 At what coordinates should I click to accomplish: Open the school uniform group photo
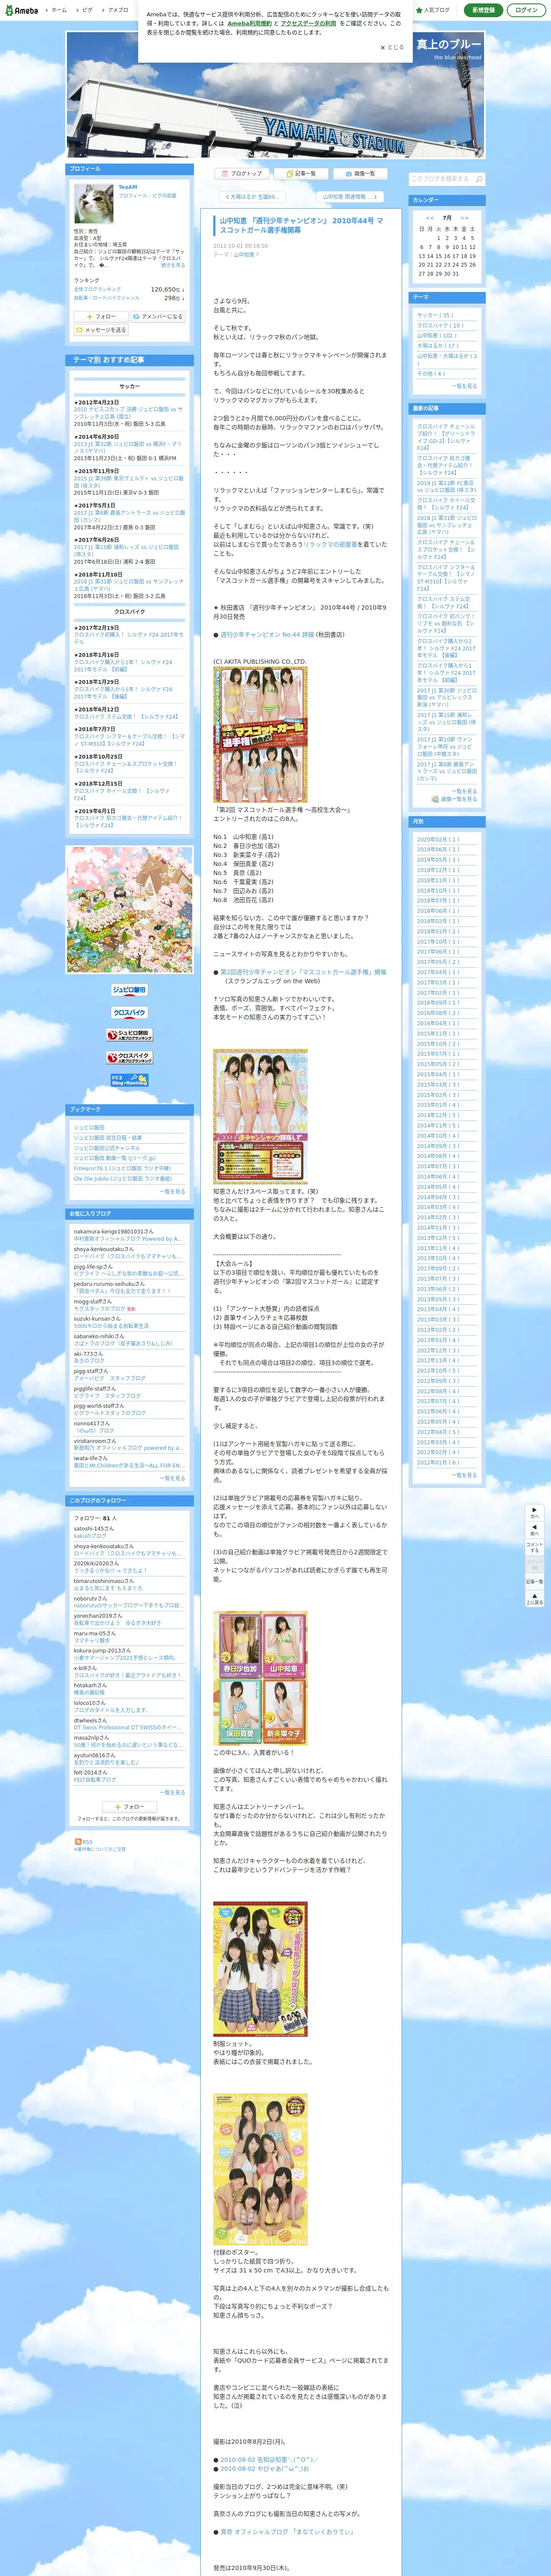click(x=260, y=1968)
